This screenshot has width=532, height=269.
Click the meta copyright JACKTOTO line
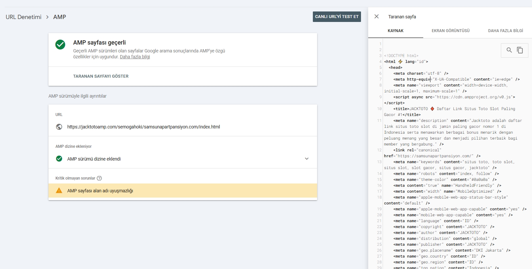coord(444,227)
